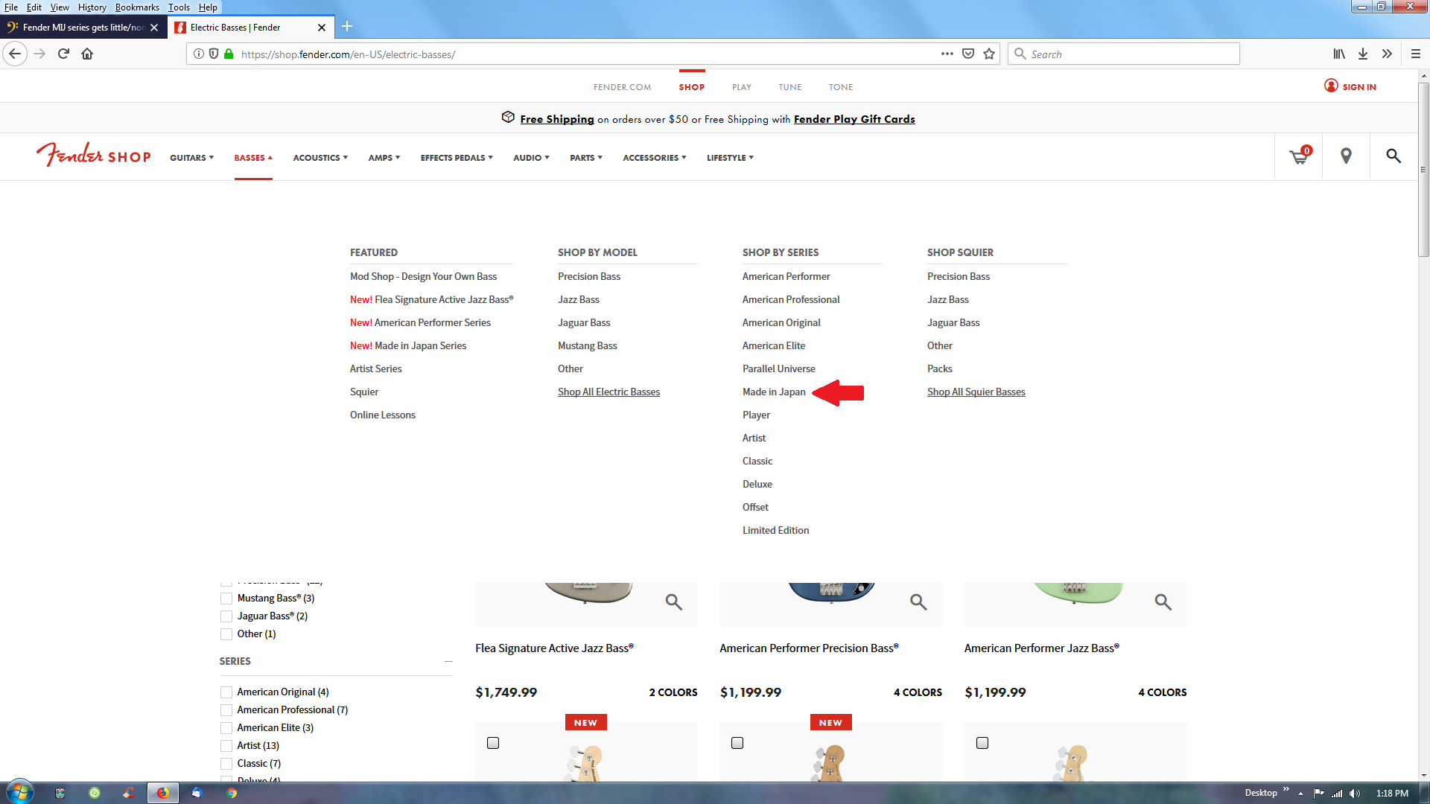The height and width of the screenshot is (804, 1430).
Task: Zoom the American Performer Precision Bass image
Action: pyautogui.click(x=918, y=602)
